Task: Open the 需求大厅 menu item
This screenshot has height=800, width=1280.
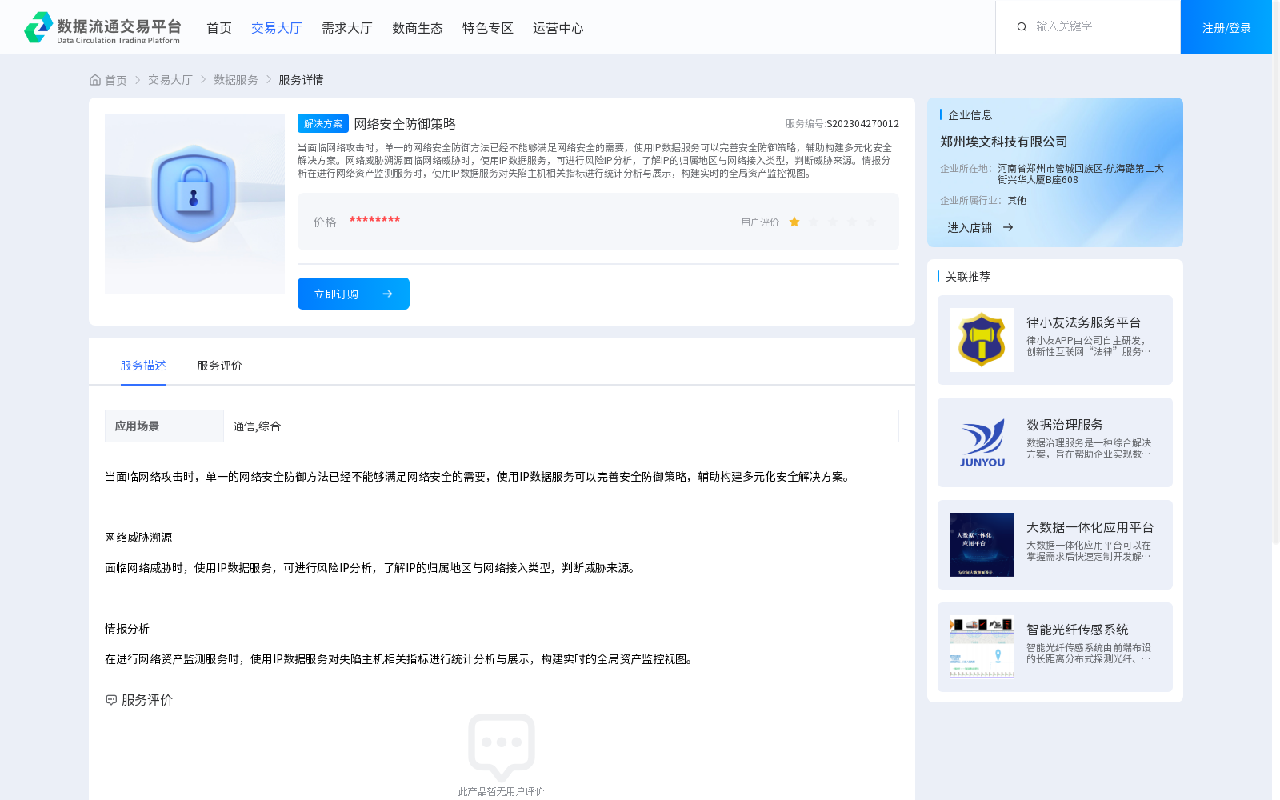Action: coord(347,28)
